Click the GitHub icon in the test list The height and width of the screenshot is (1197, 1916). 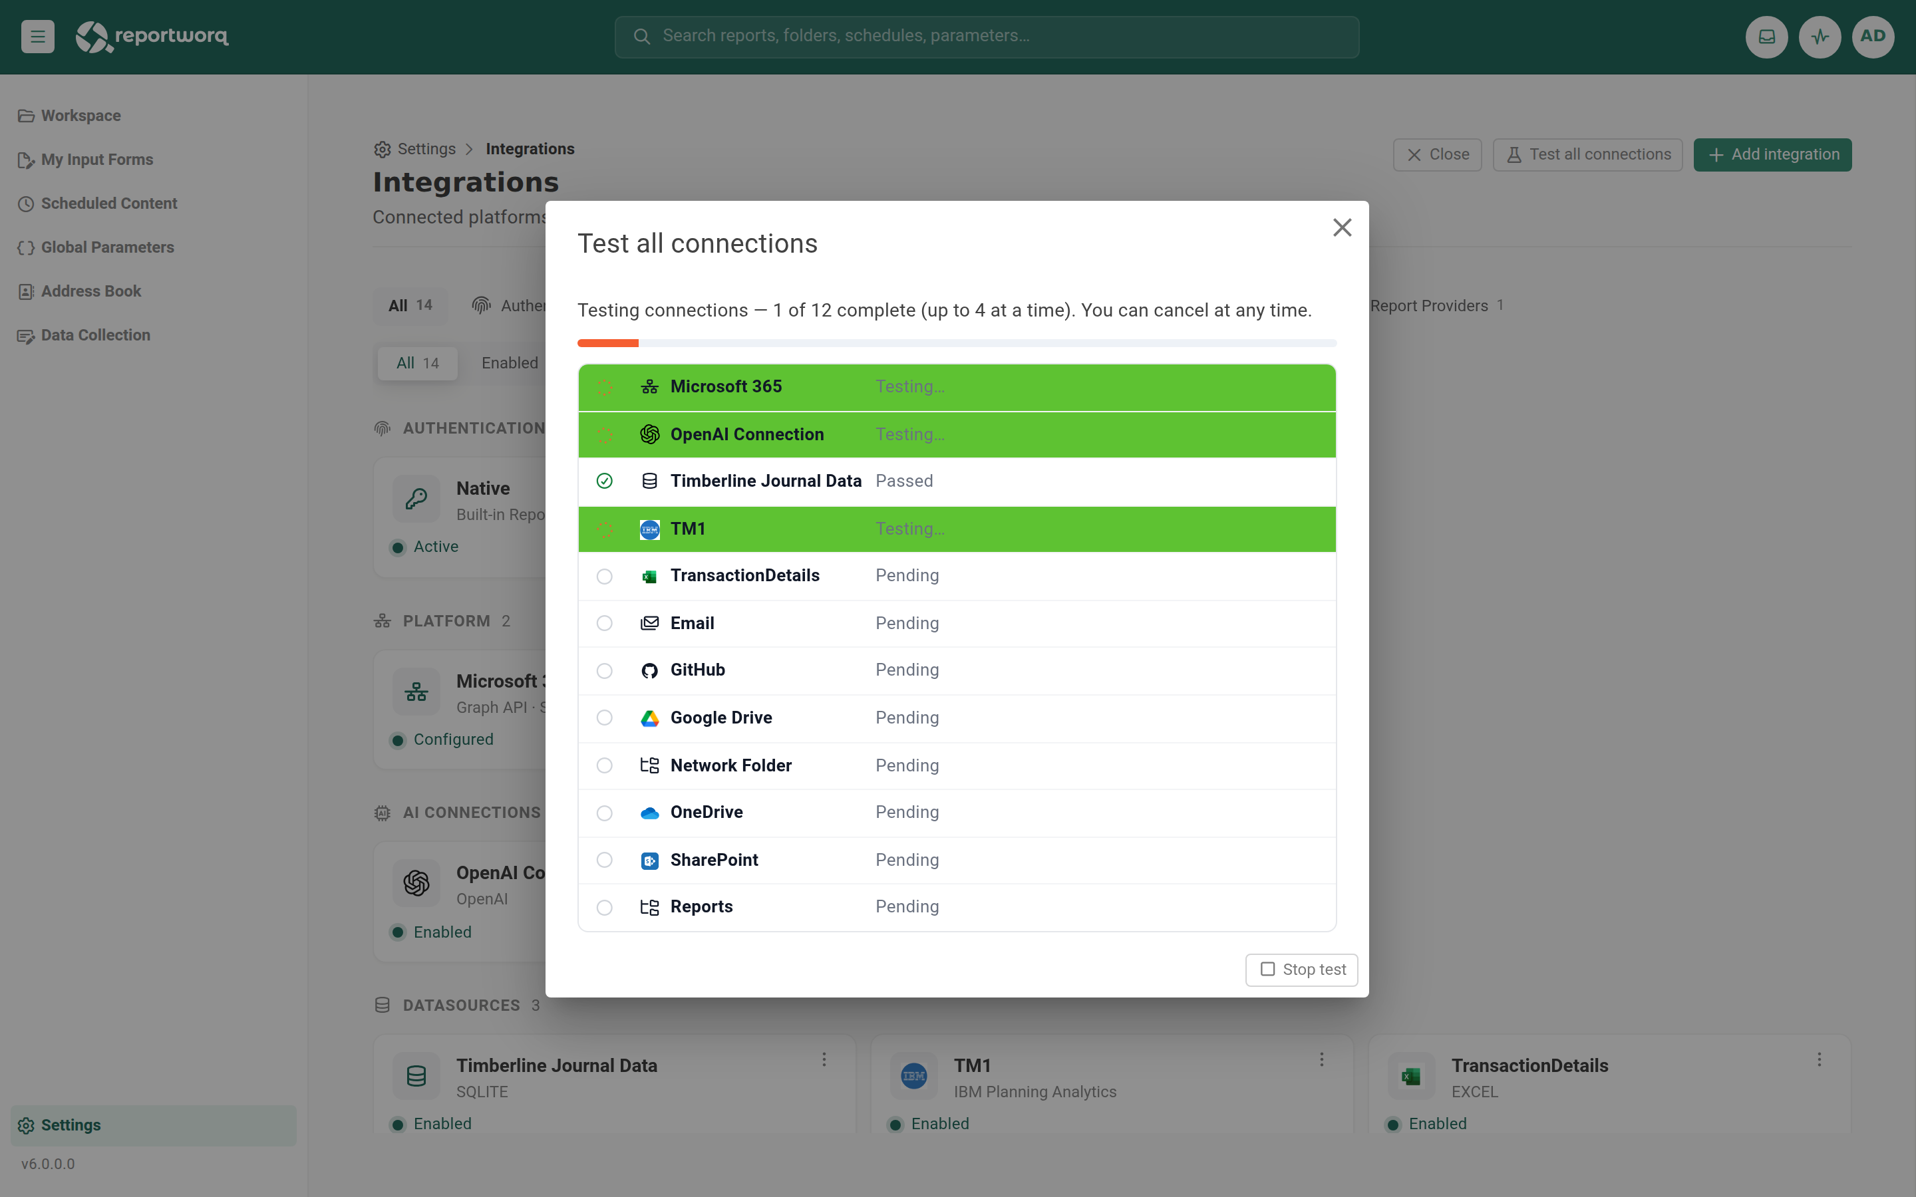click(x=649, y=670)
